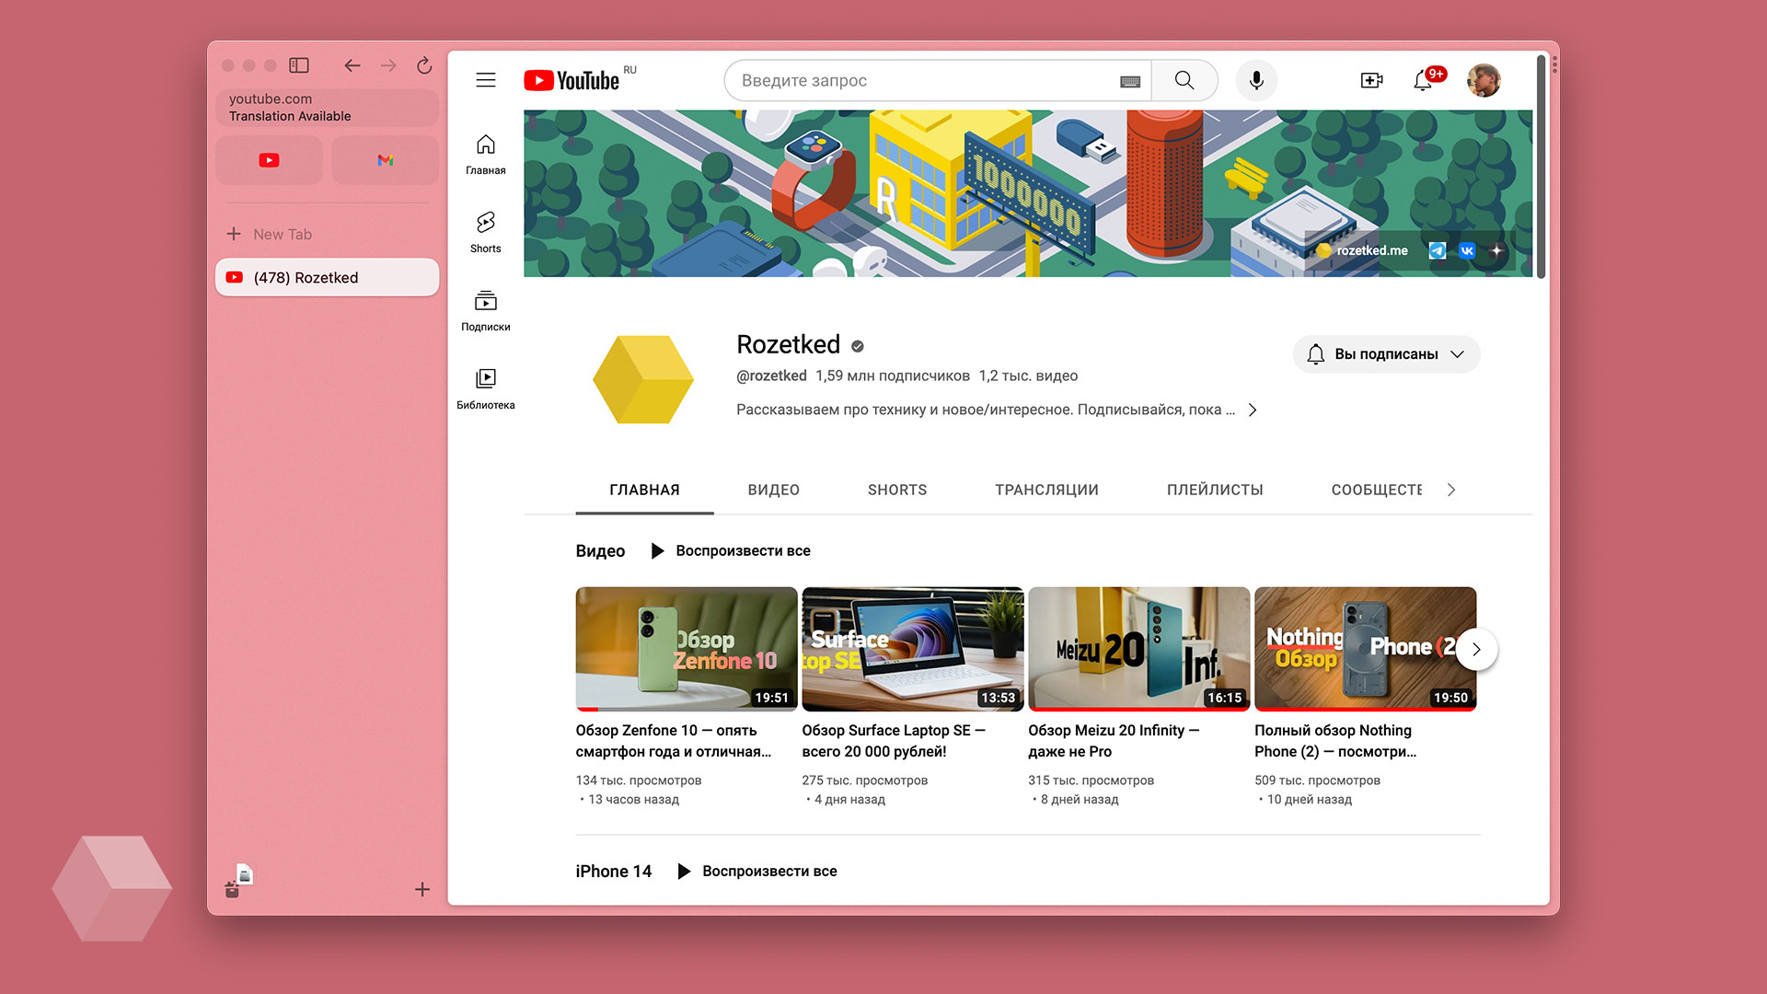Focus the search field 'Введите запрос'
1767x994 pixels.
[920, 80]
